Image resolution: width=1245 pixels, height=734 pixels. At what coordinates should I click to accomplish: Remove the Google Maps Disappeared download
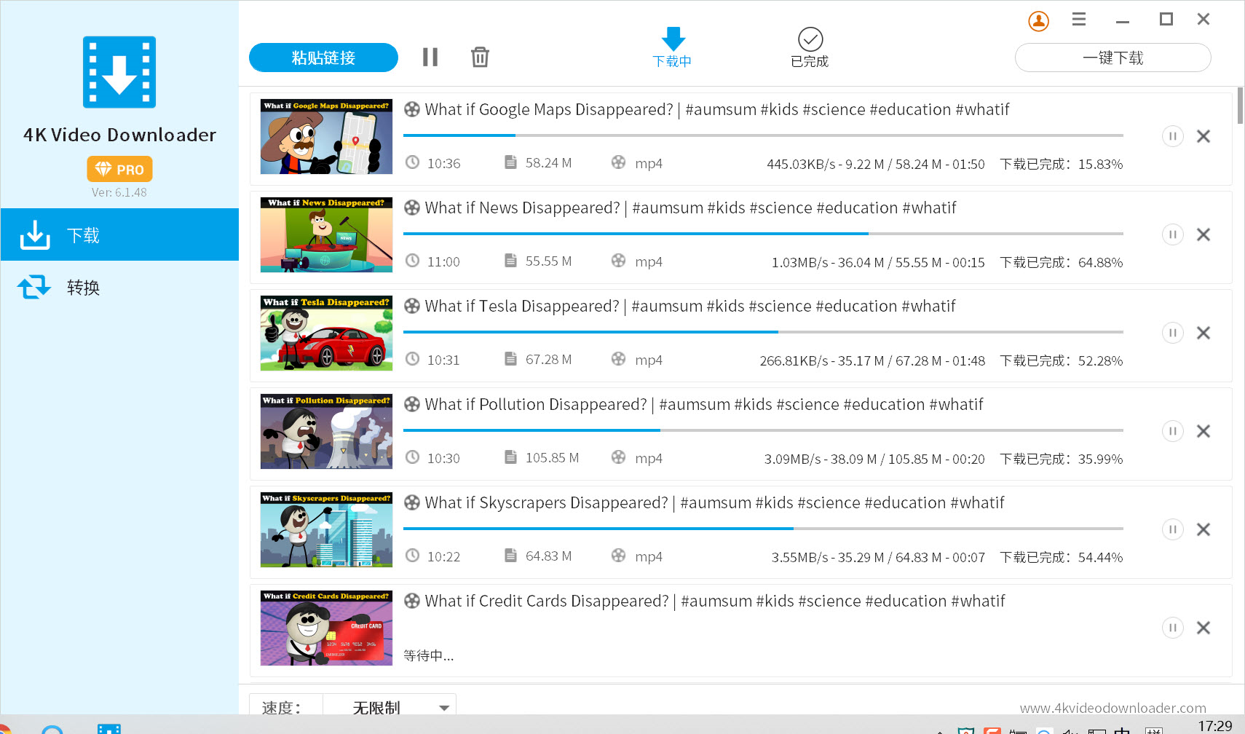point(1203,136)
